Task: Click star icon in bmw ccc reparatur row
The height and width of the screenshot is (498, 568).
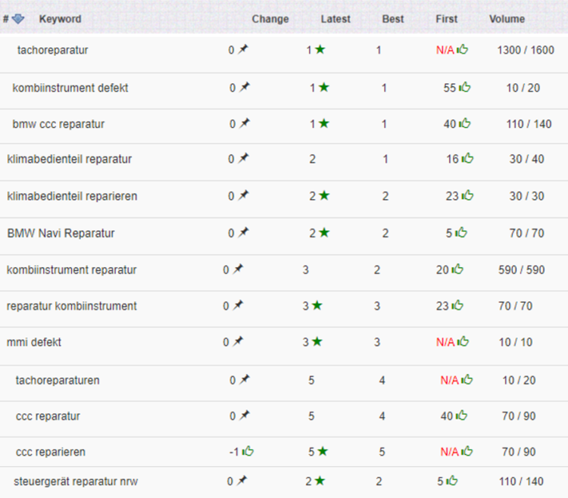Action: [324, 123]
